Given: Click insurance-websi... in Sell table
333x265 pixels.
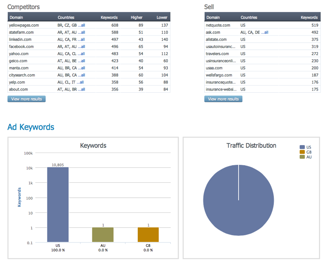Looking at the screenshot, I should point(221,89).
